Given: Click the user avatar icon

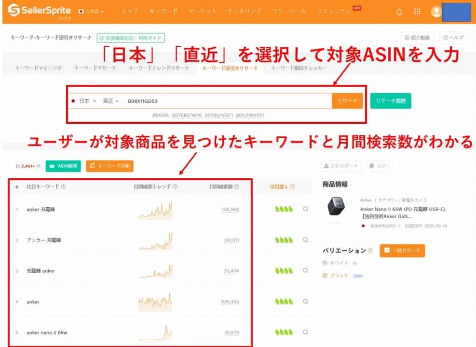Looking at the screenshot, I should pos(436,12).
